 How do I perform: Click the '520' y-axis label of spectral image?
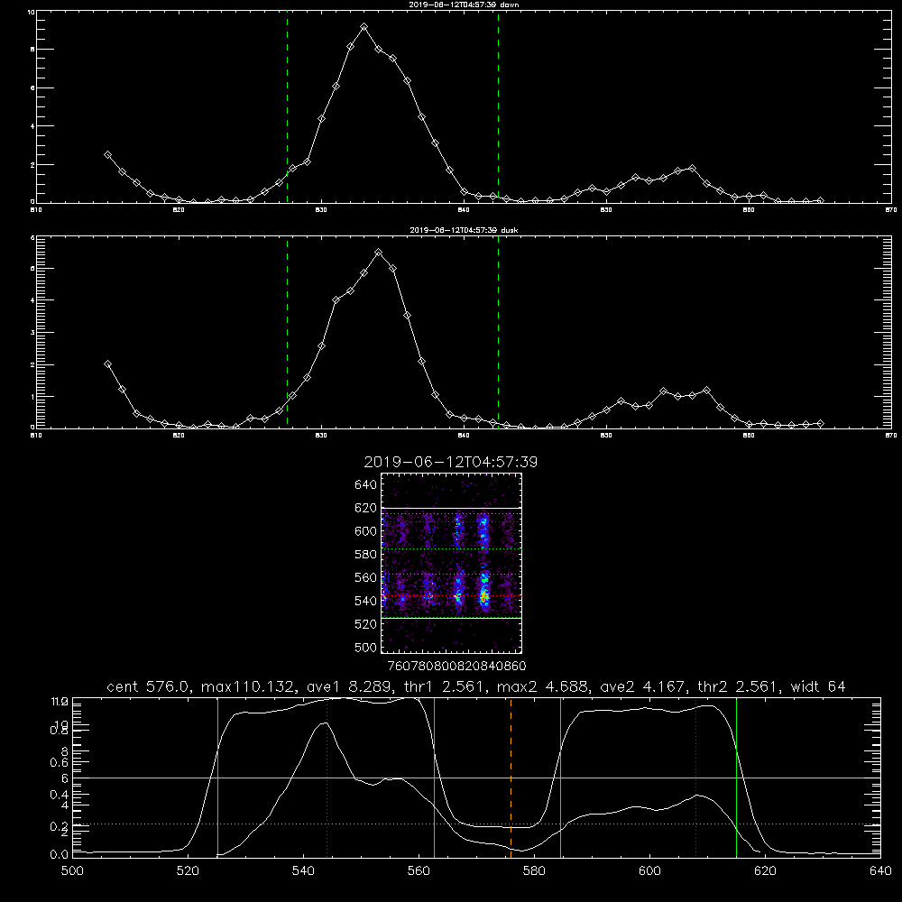tap(365, 624)
